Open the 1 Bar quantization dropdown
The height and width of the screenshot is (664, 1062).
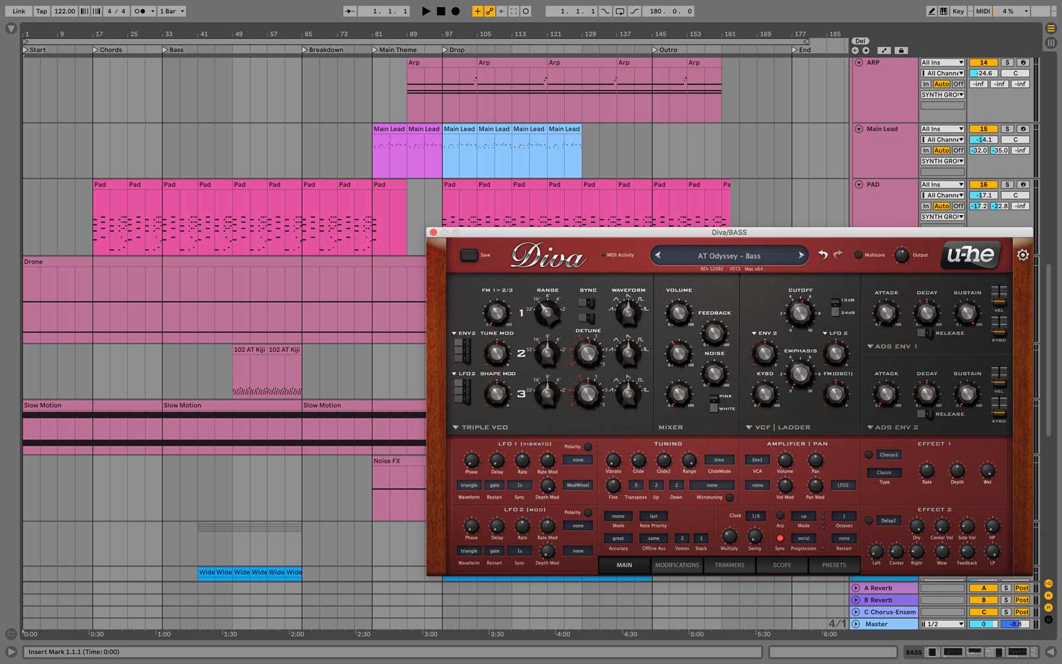tap(172, 11)
